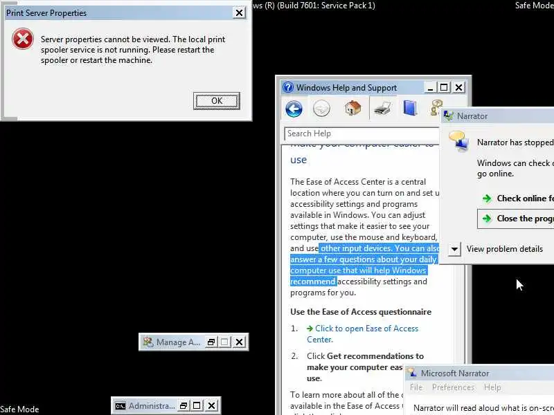Screen dimensions: 554x415
Task: Go back in Windows Help and Support
Action: click(294, 109)
